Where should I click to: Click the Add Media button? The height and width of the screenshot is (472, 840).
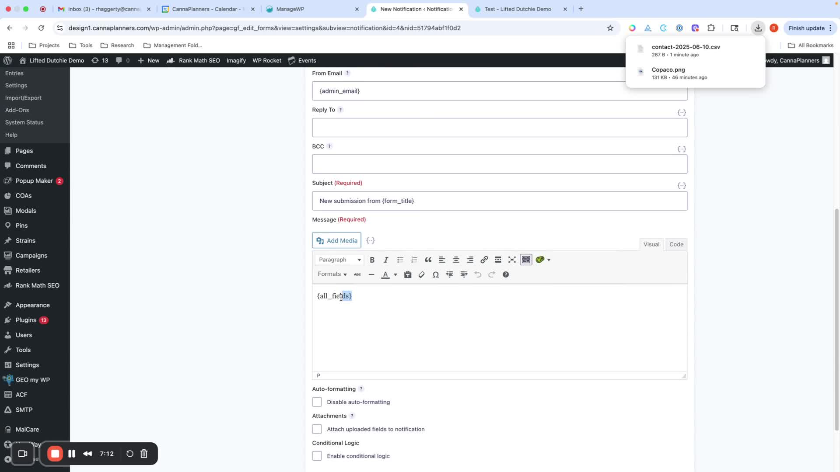[336, 240]
